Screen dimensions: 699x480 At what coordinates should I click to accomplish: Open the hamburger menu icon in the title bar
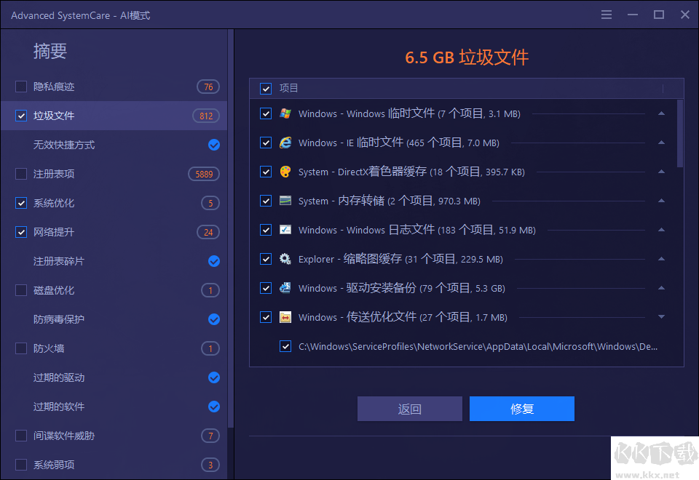point(607,15)
